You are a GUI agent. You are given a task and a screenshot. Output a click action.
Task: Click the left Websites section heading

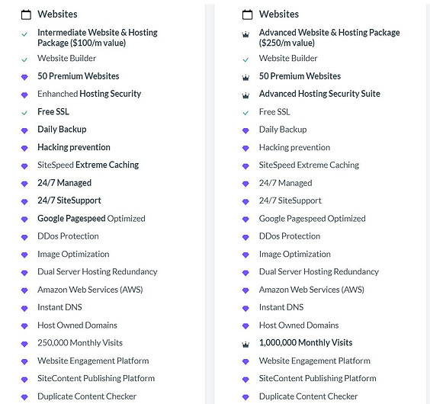click(57, 14)
